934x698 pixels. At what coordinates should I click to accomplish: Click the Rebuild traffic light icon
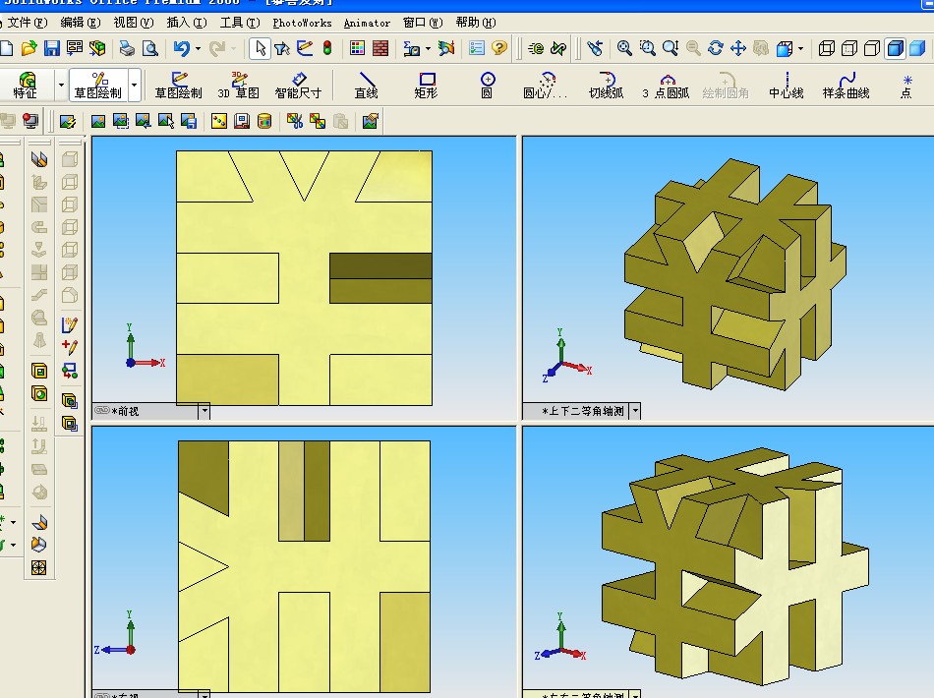point(327,48)
